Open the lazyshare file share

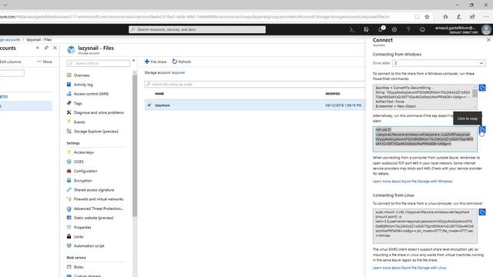click(x=163, y=105)
